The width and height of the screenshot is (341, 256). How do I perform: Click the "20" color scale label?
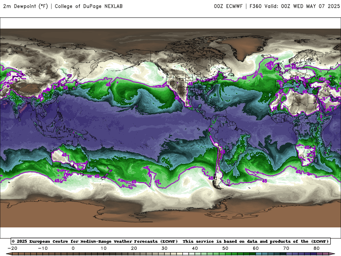[134, 248]
